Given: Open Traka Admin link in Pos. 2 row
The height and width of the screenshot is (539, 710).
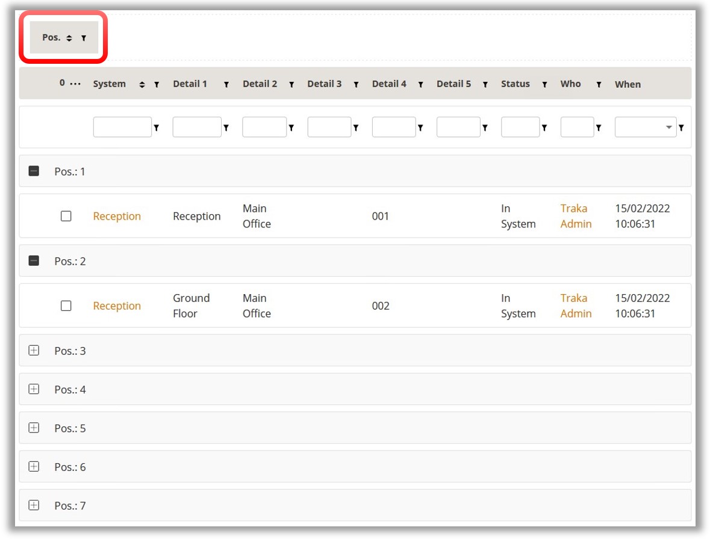Looking at the screenshot, I should 576,306.
